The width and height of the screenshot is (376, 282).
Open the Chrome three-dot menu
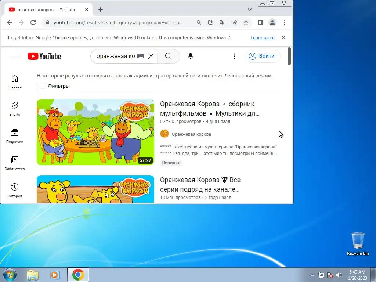[x=284, y=22]
